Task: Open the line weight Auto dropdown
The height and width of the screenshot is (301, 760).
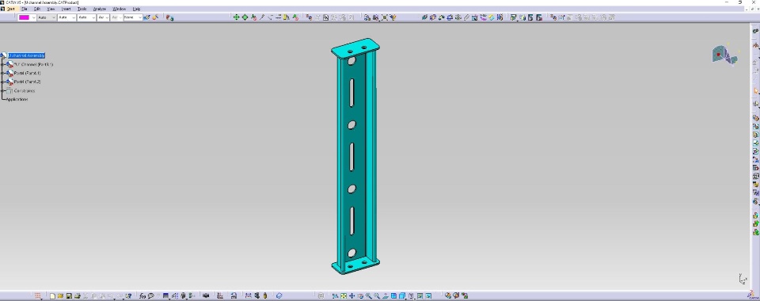Action: click(66, 17)
